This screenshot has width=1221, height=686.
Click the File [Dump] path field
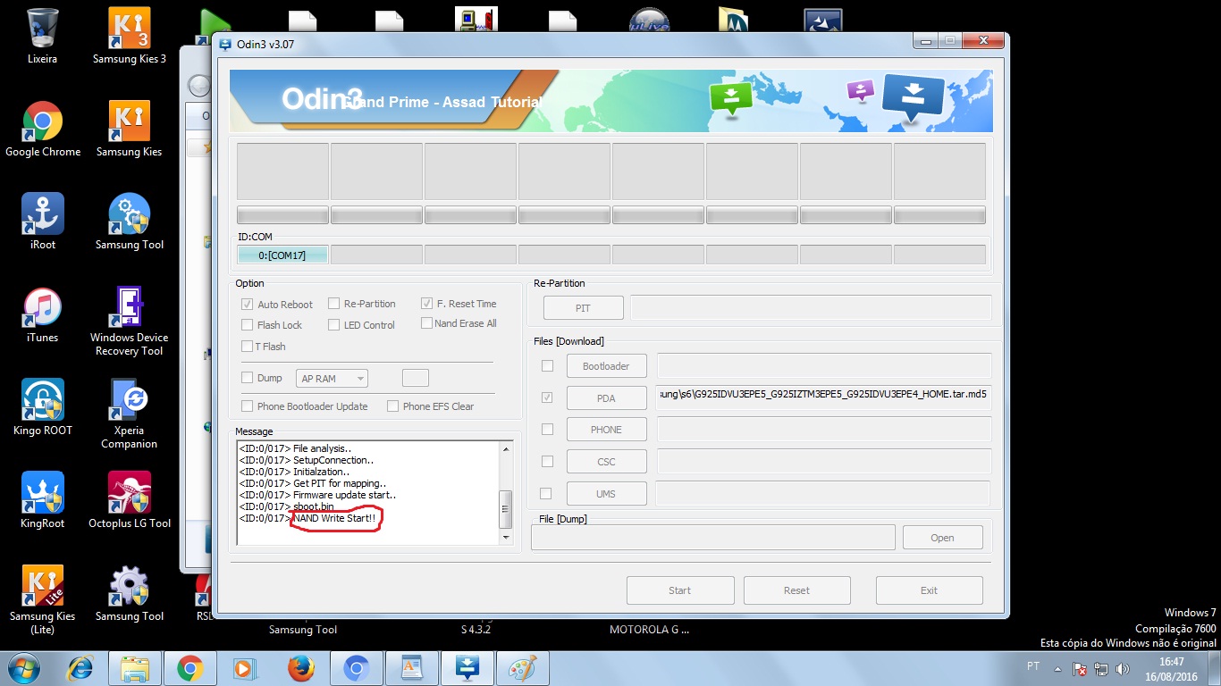(x=713, y=537)
